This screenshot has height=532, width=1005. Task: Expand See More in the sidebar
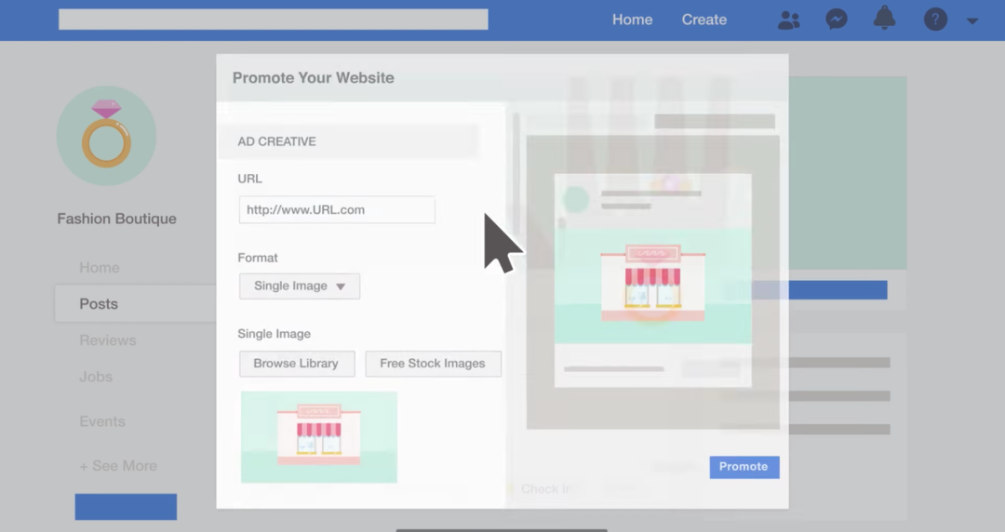(118, 466)
